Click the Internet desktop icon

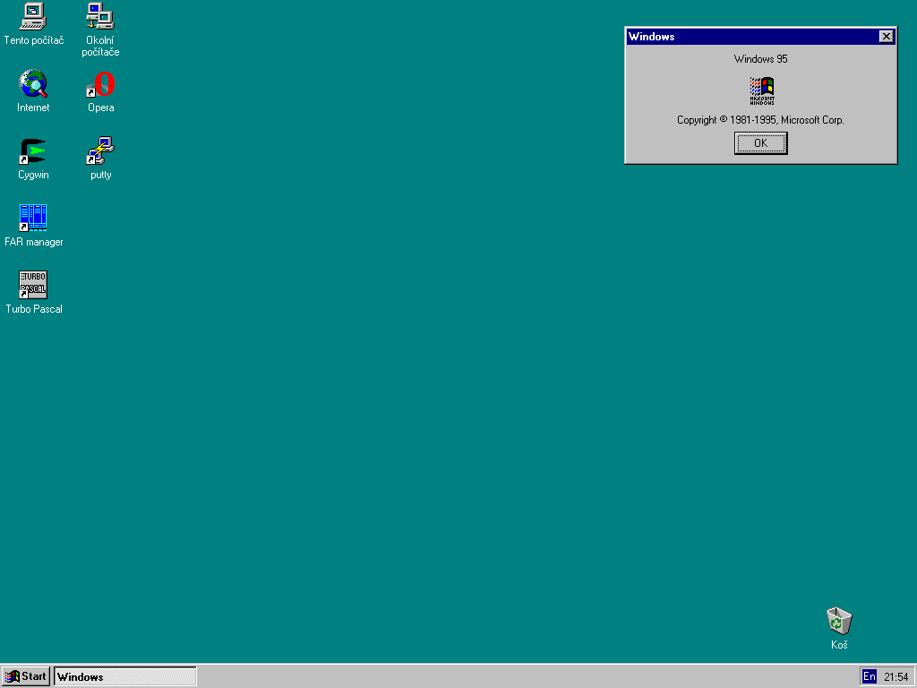(33, 85)
